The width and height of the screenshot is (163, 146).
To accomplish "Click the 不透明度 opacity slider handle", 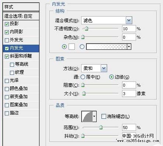I will pos(87,29).
